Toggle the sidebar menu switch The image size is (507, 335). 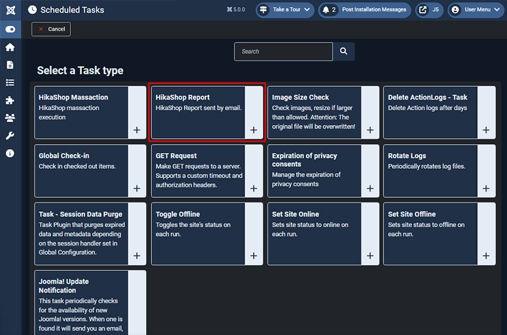click(10, 29)
